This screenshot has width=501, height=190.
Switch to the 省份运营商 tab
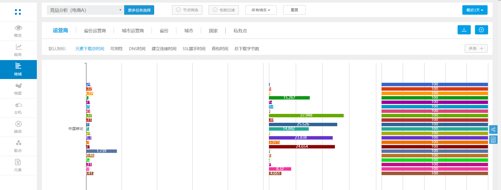coord(95,31)
